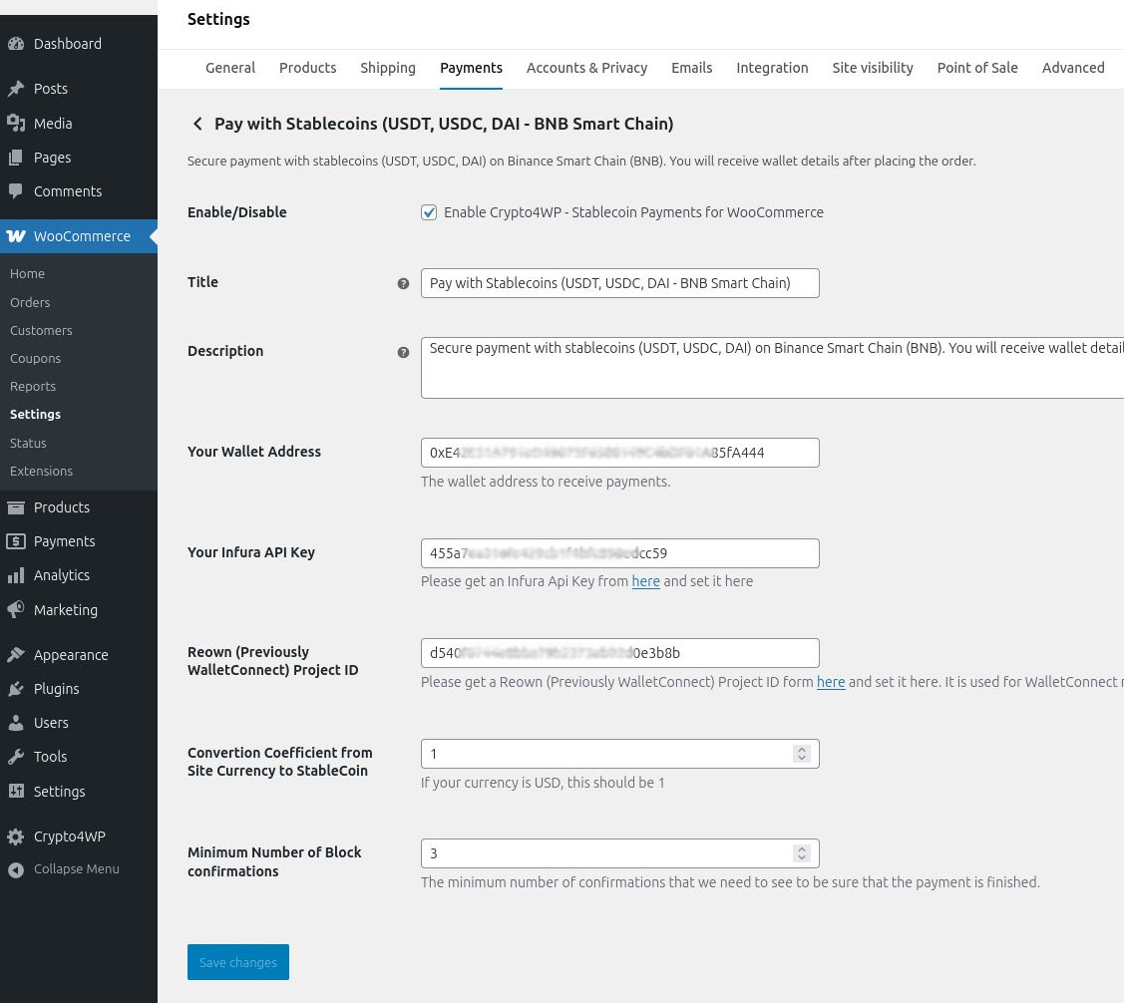Toggle Enable Crypto4WP checkbox

coord(429,212)
